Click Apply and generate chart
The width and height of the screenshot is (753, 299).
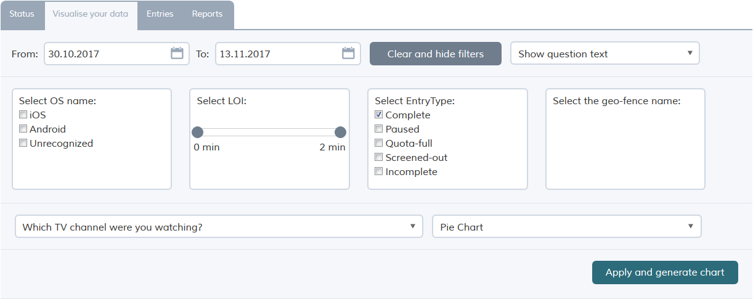coord(665,272)
